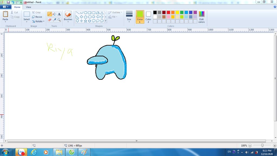Click the Resize button
The height and width of the screenshot is (156, 277).
37,17
